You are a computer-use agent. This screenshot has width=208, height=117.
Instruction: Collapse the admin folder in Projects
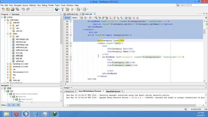[8, 34]
